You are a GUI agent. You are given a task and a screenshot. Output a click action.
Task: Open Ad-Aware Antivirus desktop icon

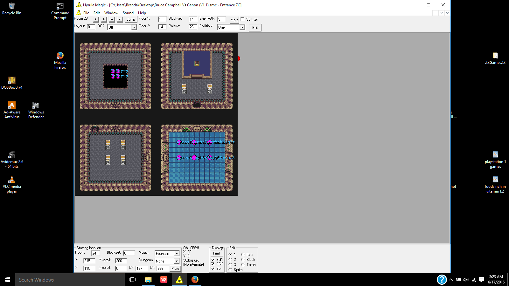click(12, 110)
